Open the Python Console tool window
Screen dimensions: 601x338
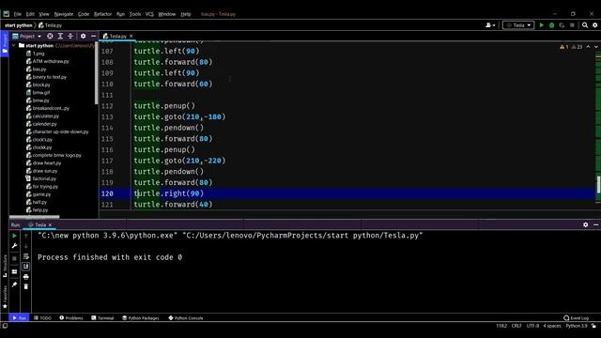[x=186, y=318]
